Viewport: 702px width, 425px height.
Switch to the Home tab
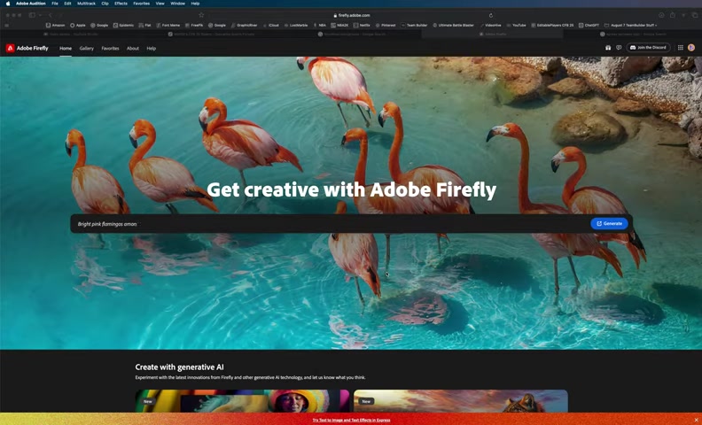point(66,49)
